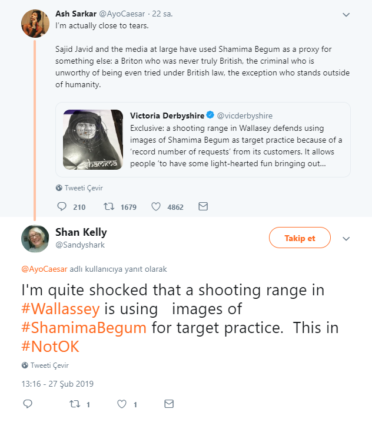Reply to Ash Sarkar's tweet
The image size is (372, 425).
62,206
